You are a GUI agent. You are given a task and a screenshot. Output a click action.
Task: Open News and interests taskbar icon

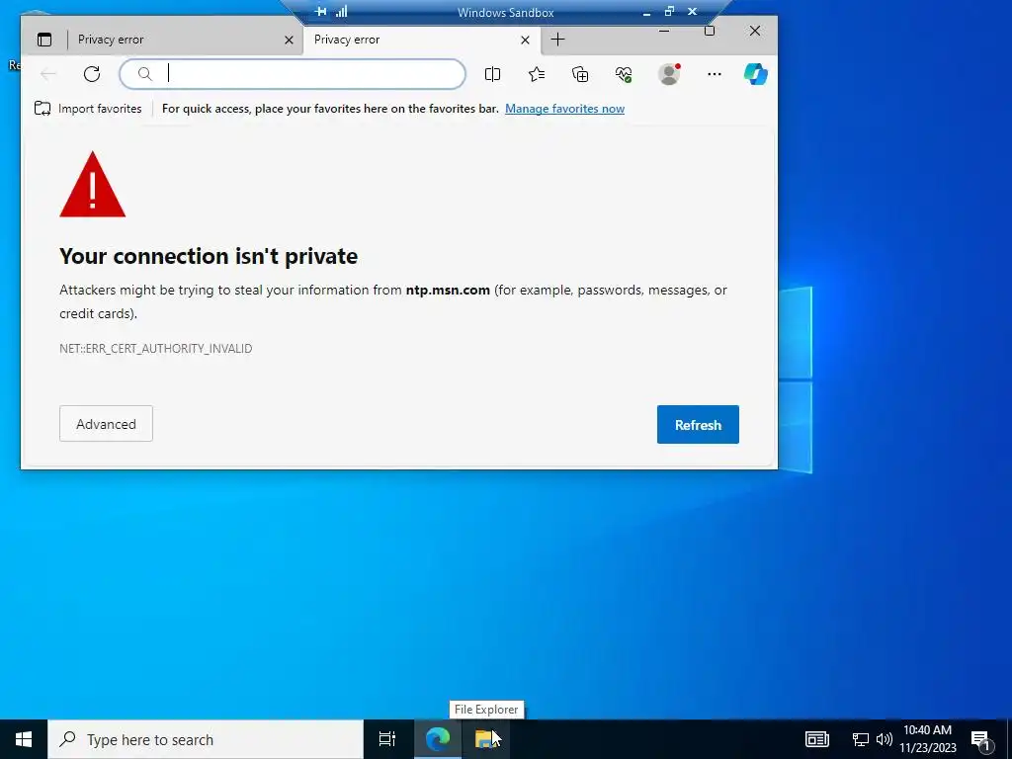coord(816,739)
